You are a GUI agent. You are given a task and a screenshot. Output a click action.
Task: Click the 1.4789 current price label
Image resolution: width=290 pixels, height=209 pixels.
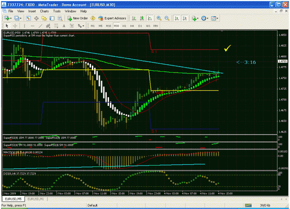coord(283,61)
